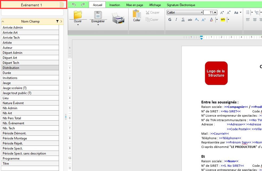Image resolution: width=262 pixels, height=171 pixels.
Task: Click the undo arrow icon
Action: (x=74, y=5)
